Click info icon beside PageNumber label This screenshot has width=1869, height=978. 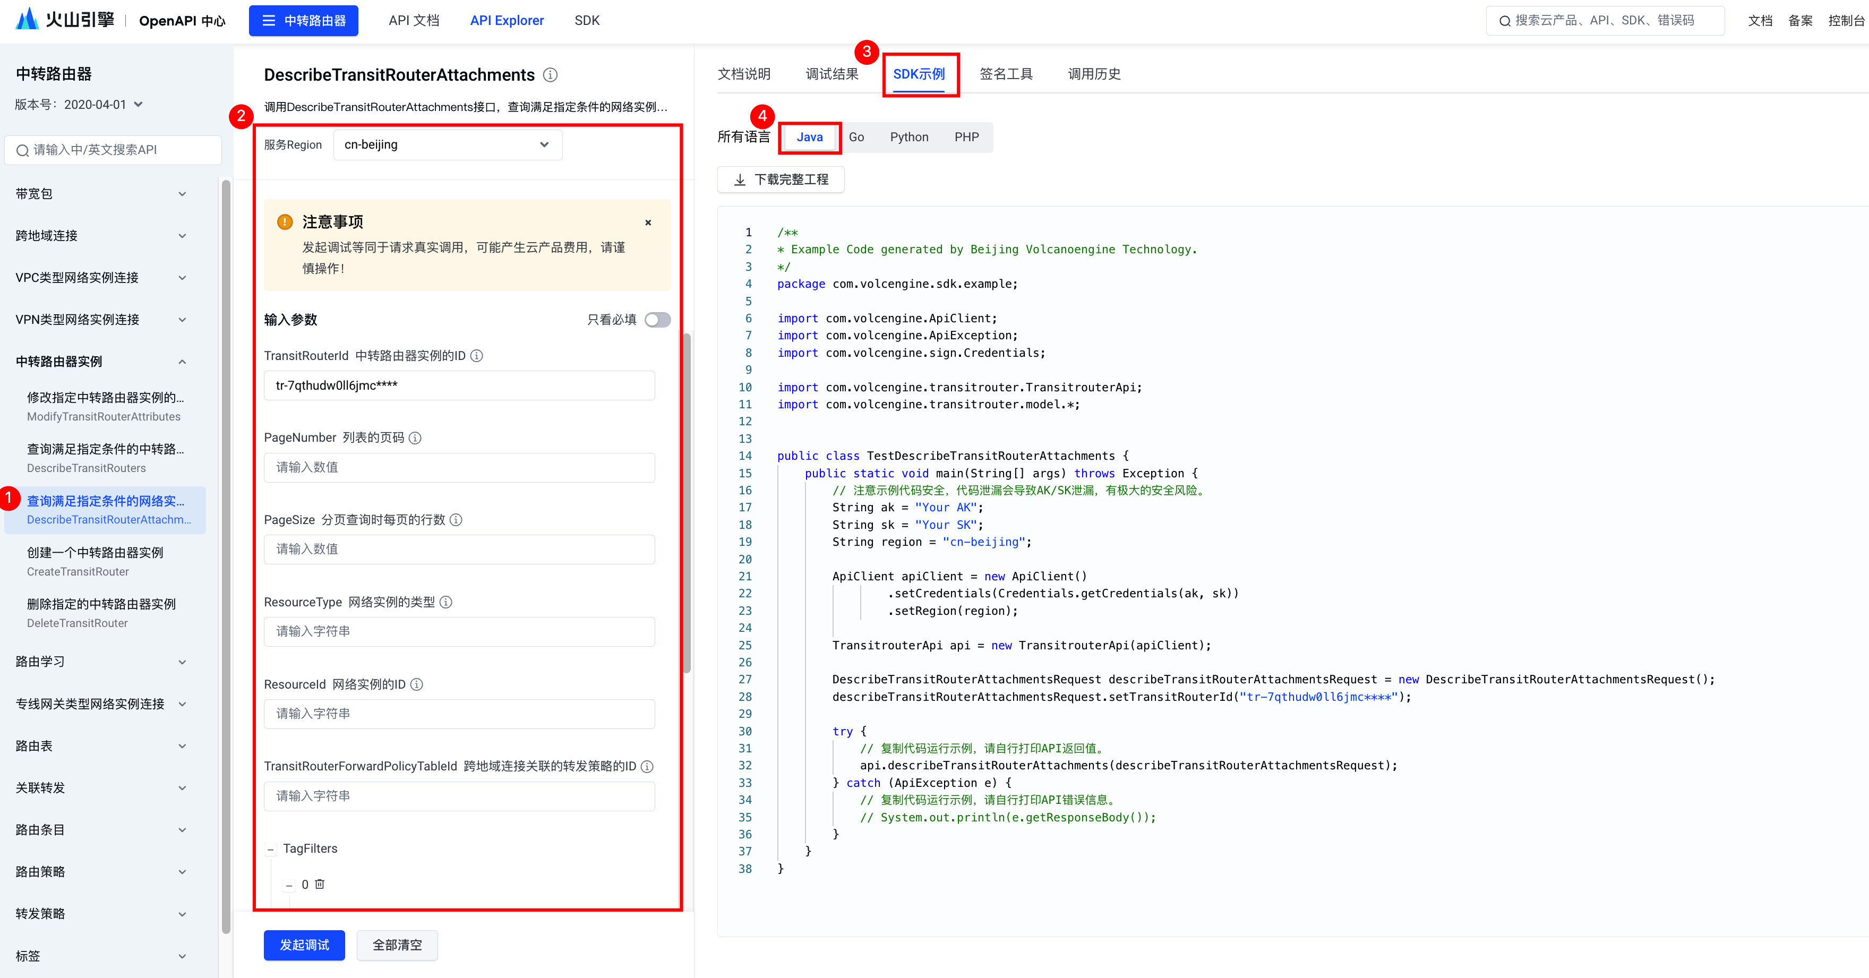click(x=415, y=437)
